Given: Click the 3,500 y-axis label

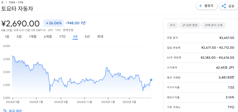Looking at the screenshot, I should 6,59.
